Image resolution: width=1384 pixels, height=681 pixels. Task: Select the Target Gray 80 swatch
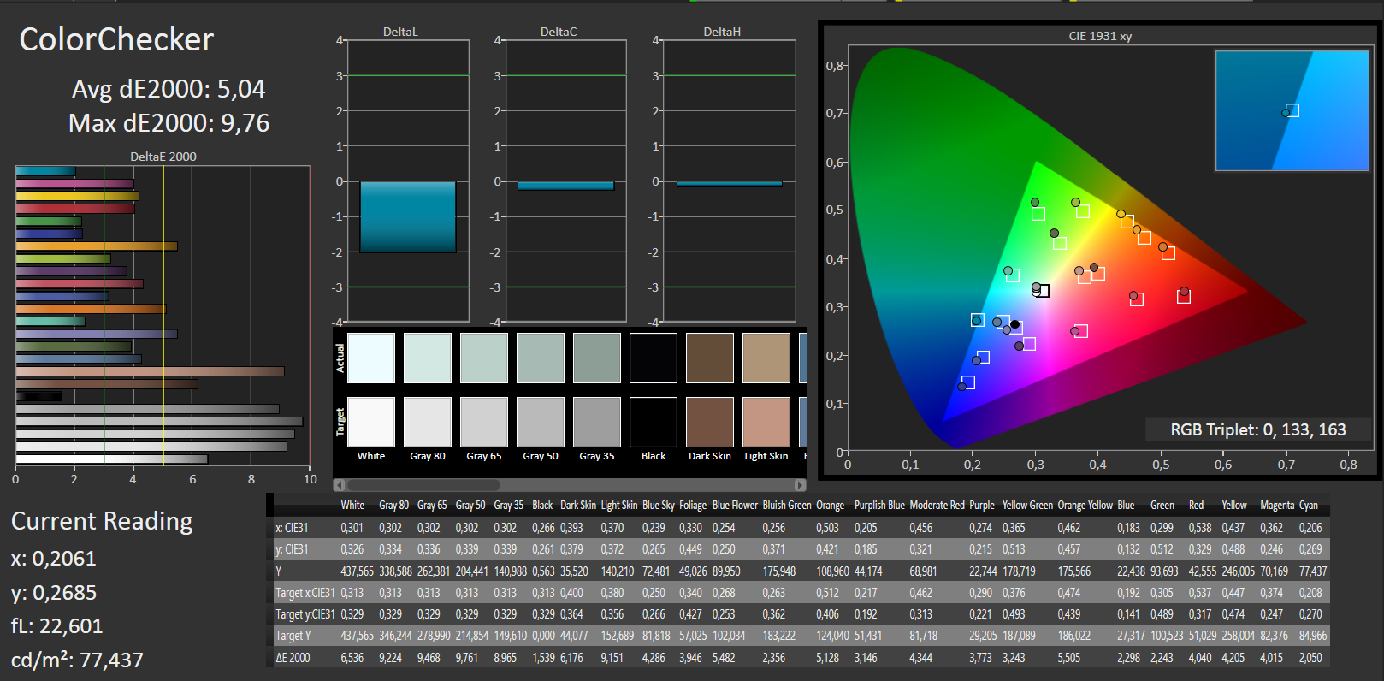coord(428,422)
